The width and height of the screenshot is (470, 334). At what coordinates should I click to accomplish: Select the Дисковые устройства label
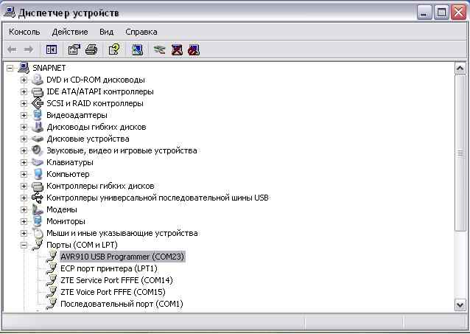tap(88, 139)
